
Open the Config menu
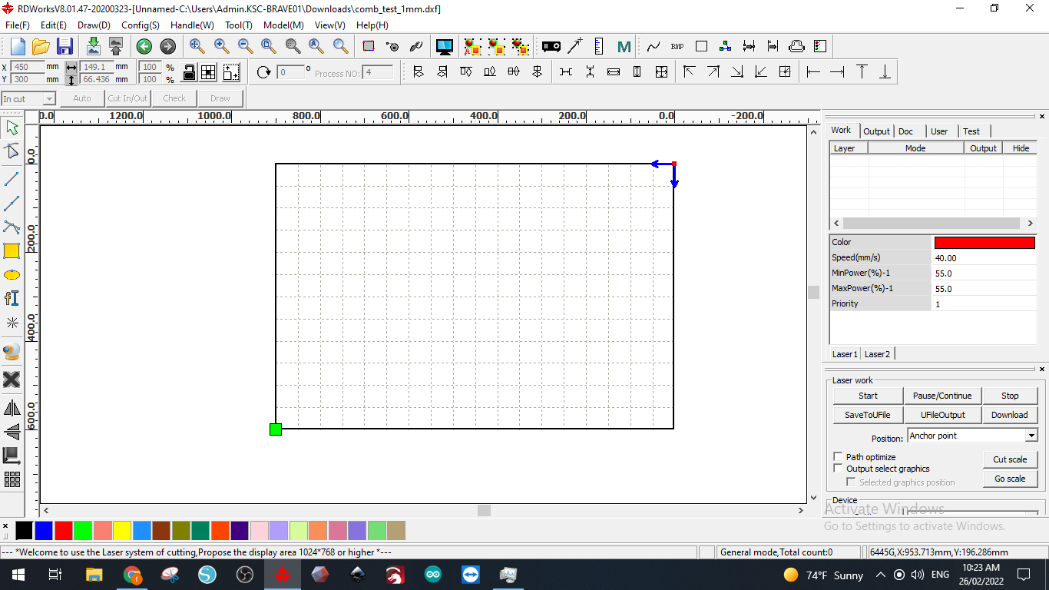pos(141,25)
